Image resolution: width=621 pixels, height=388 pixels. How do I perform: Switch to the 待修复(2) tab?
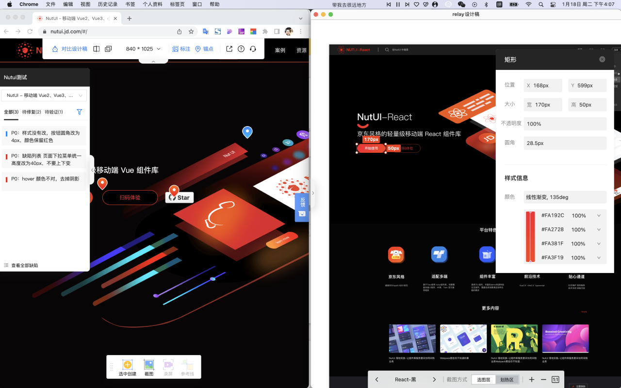pyautogui.click(x=32, y=112)
